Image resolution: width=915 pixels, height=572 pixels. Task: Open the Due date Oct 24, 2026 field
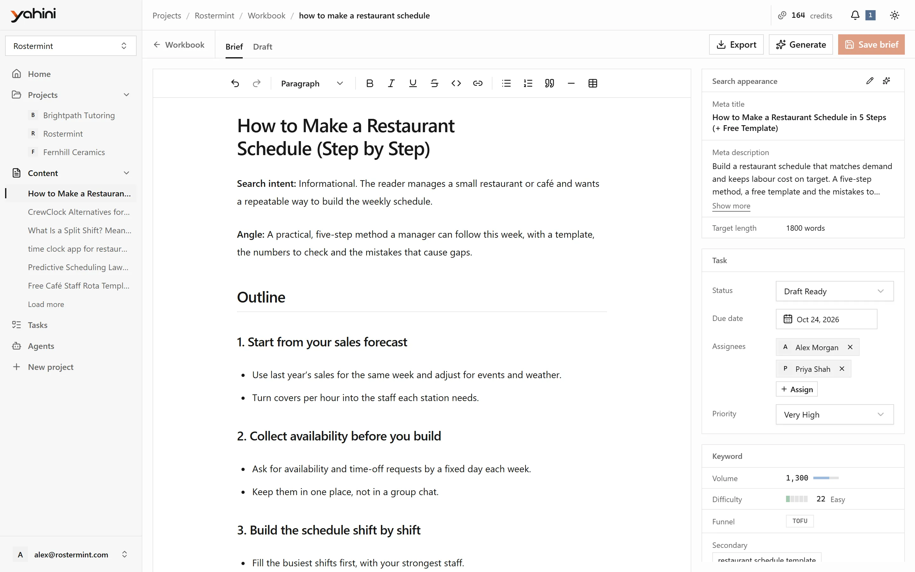[826, 319]
